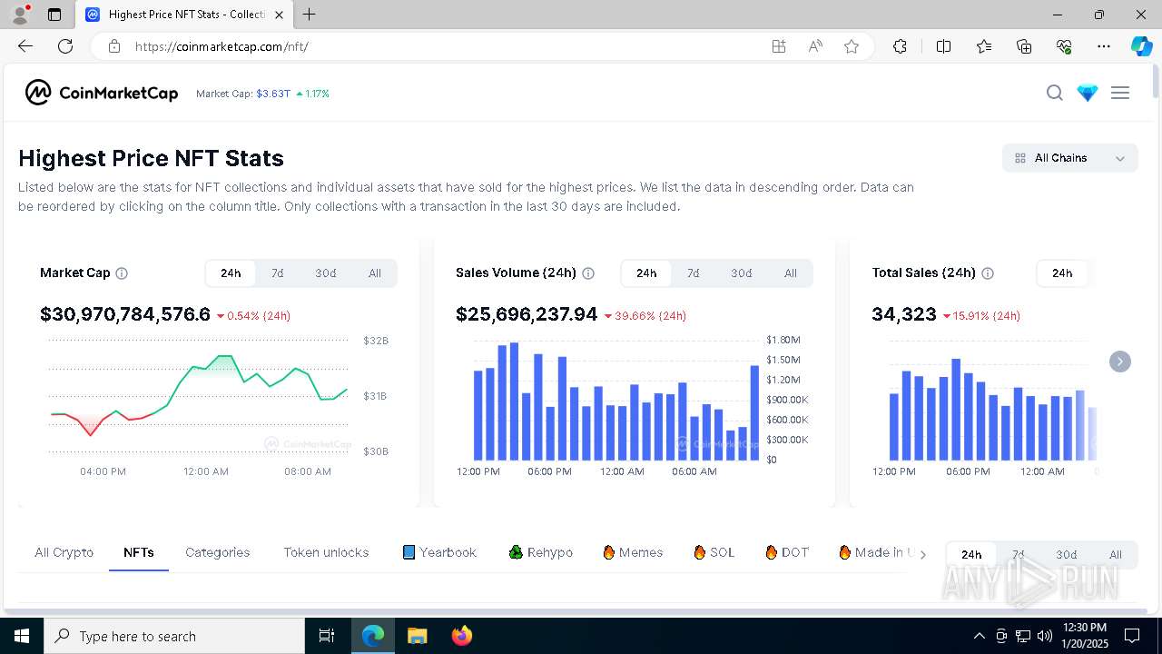Open the hamburger menu on CoinMarketCap
Viewport: 1162px width, 654px height.
[1120, 93]
